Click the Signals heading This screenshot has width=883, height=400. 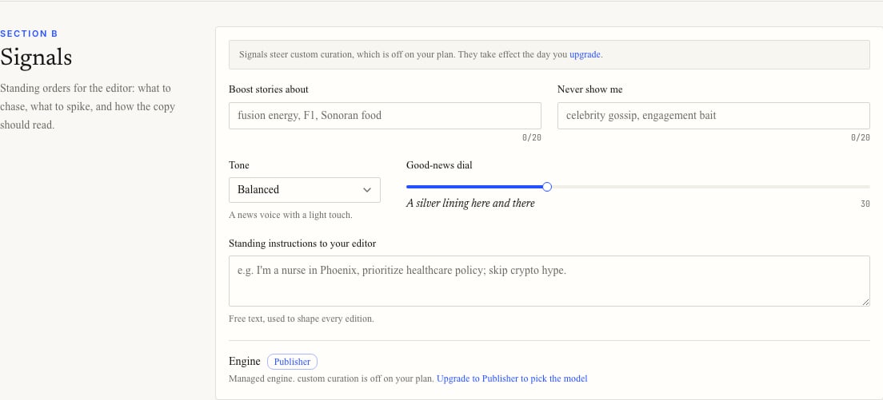(x=36, y=57)
